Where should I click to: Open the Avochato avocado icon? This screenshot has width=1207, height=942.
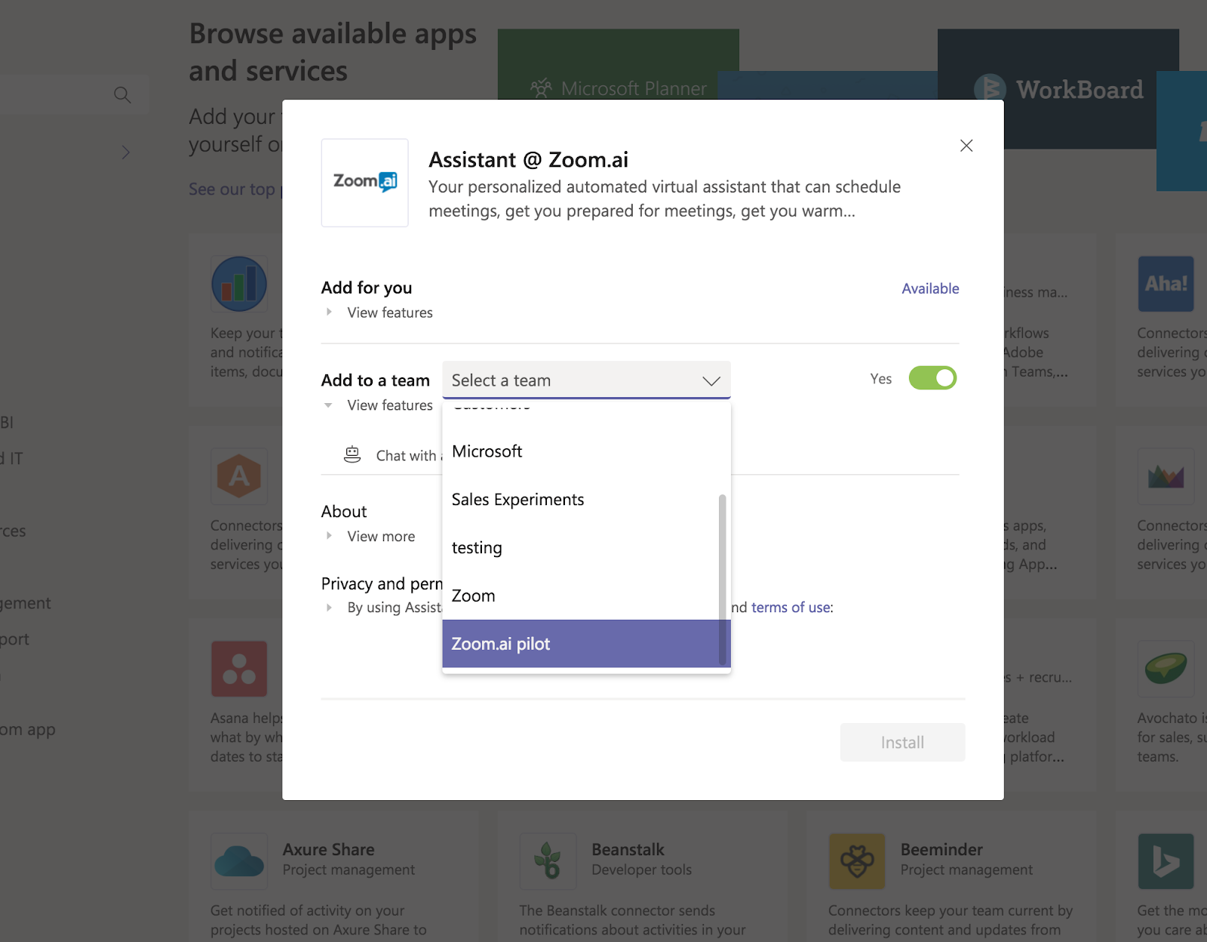pos(1166,669)
